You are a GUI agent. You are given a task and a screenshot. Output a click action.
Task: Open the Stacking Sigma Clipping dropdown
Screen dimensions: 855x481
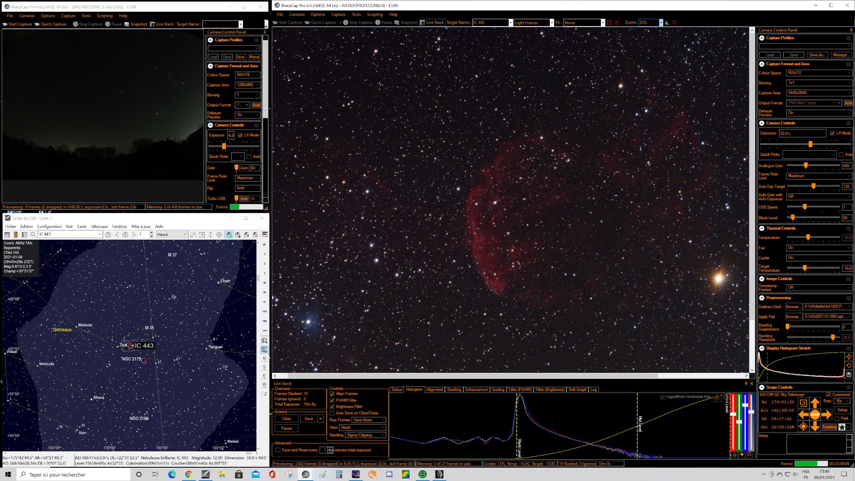pyautogui.click(x=365, y=435)
